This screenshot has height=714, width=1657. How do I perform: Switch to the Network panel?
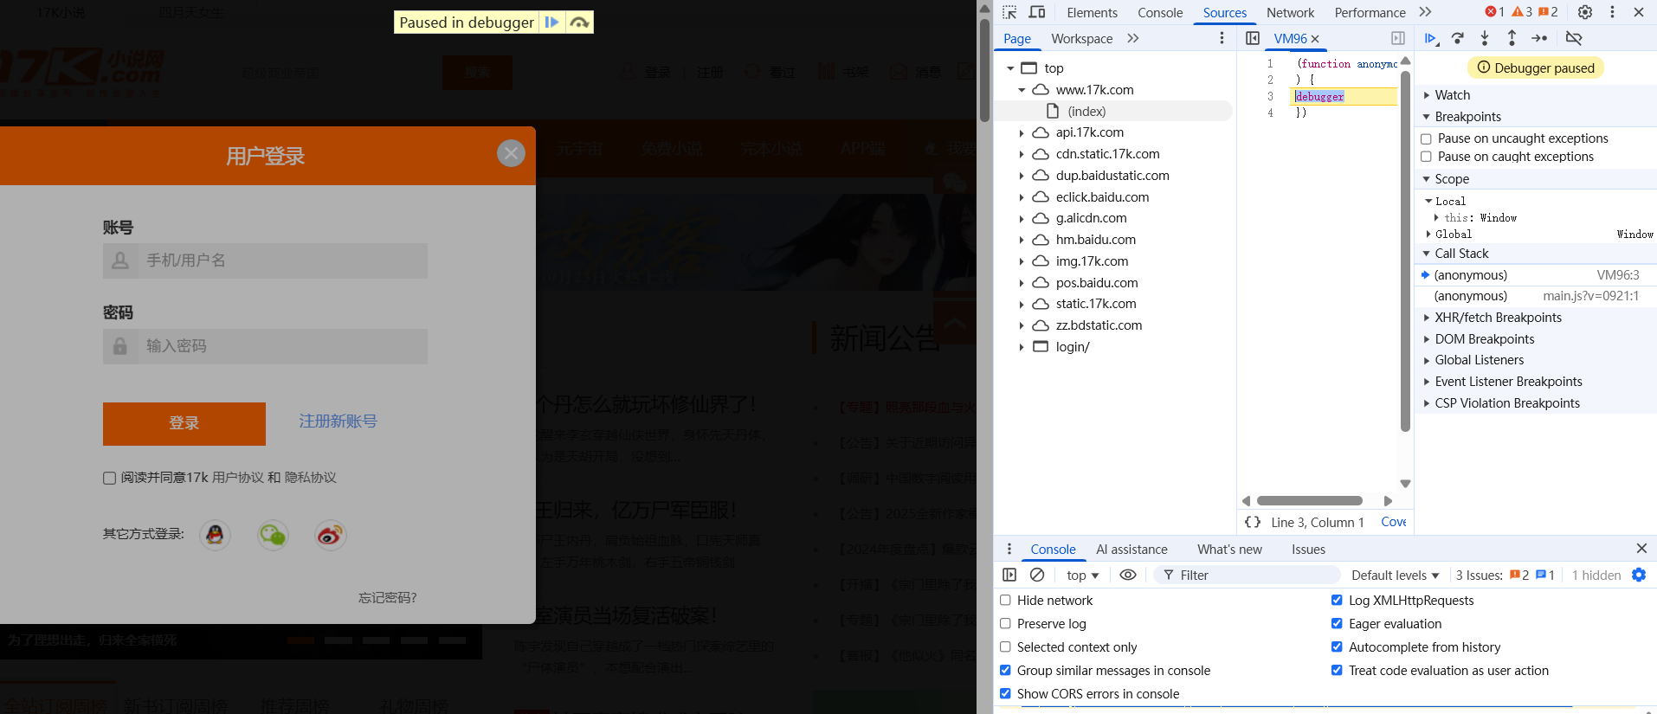(1290, 12)
